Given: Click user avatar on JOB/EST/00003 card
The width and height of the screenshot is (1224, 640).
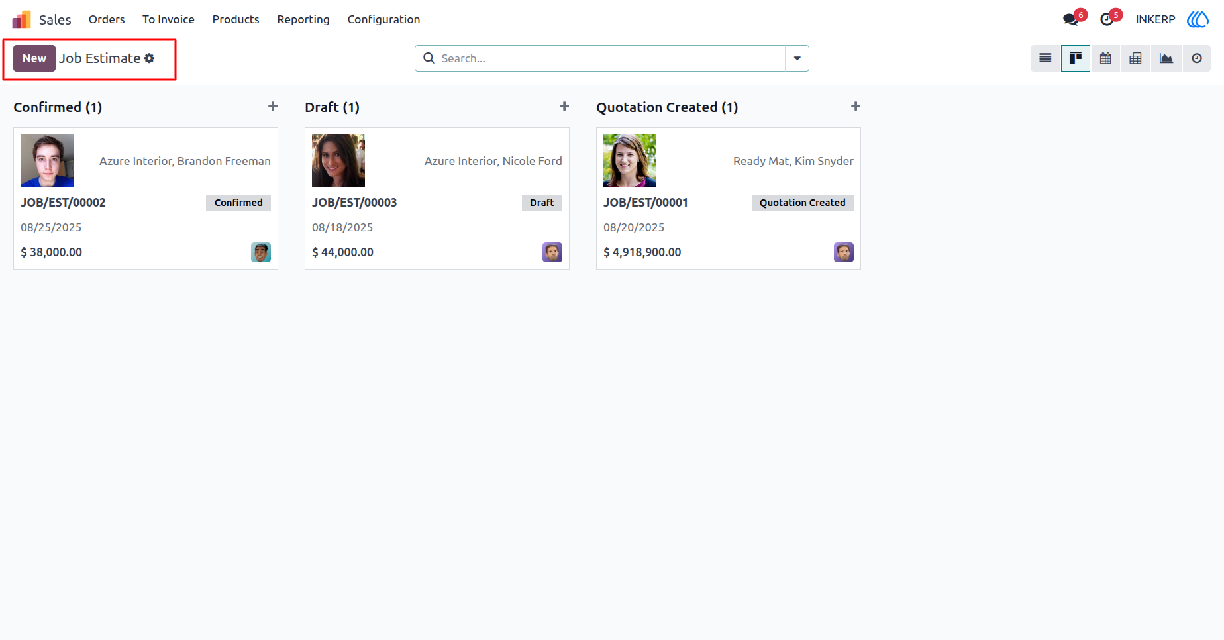Looking at the screenshot, I should coord(552,252).
